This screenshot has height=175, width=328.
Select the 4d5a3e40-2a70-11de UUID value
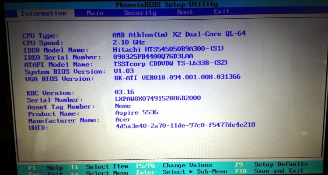click(185, 125)
